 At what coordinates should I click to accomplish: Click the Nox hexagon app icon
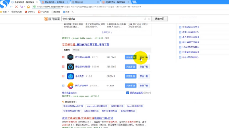point(70,57)
